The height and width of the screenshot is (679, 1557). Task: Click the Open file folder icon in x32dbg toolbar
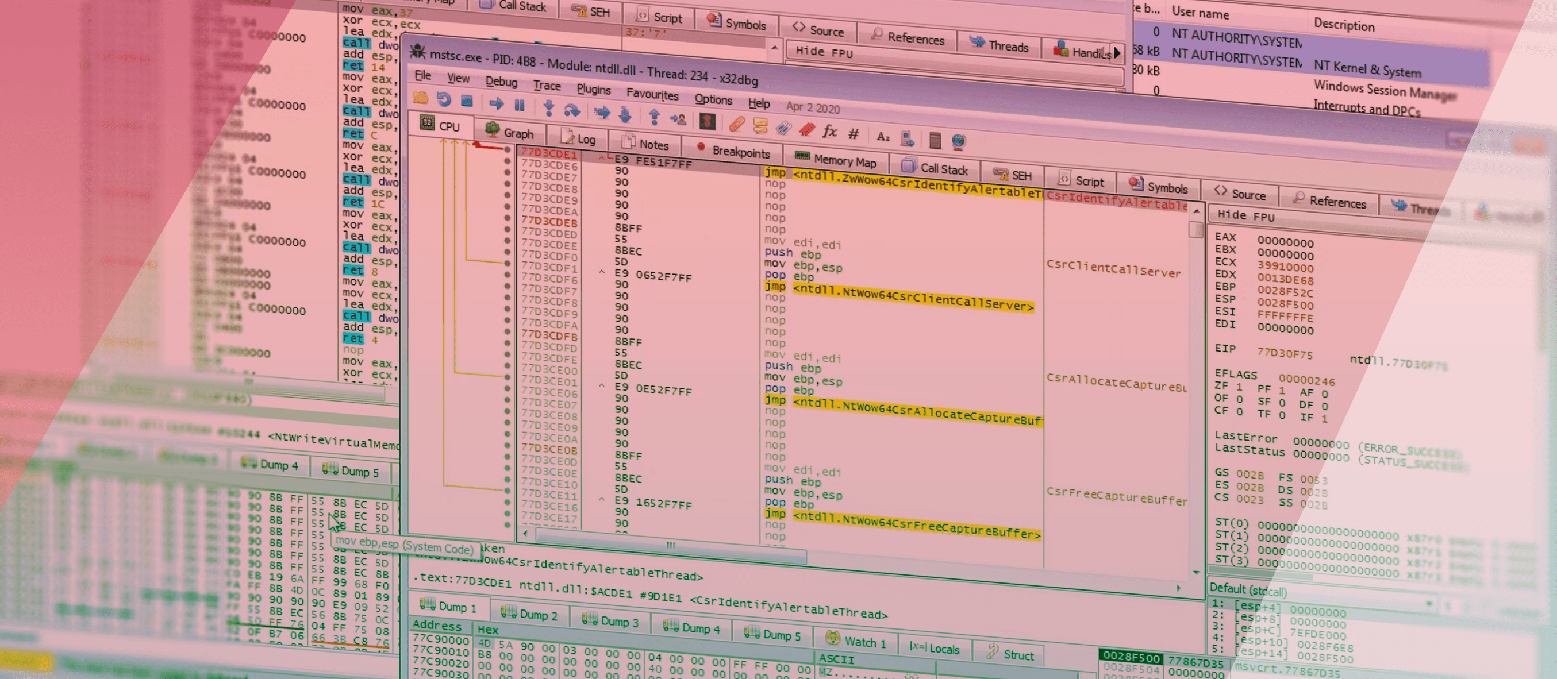421,98
